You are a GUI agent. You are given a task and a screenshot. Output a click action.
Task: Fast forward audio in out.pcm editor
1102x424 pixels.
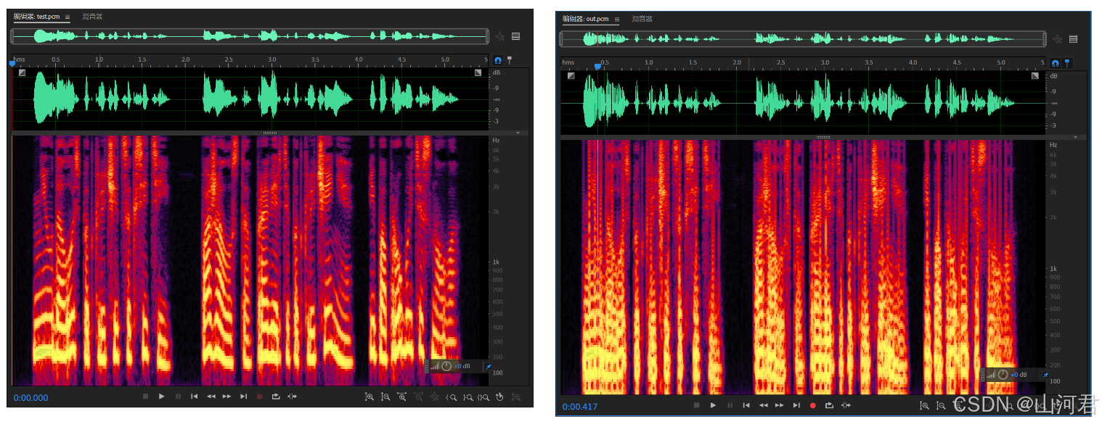pyautogui.click(x=780, y=406)
